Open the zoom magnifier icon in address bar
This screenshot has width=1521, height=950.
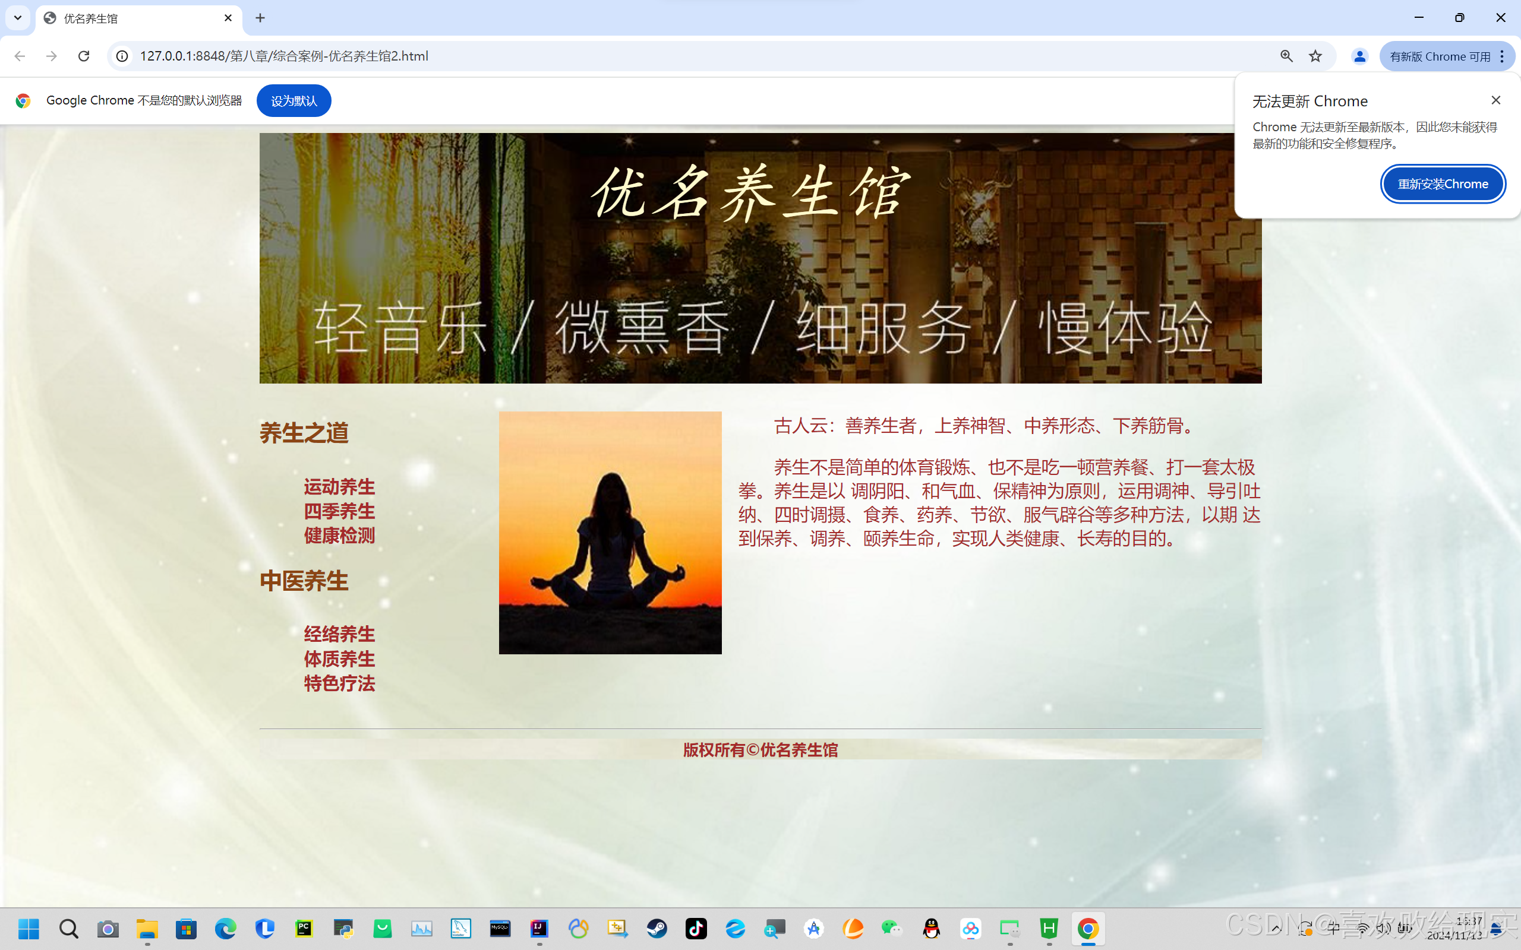pyautogui.click(x=1286, y=56)
